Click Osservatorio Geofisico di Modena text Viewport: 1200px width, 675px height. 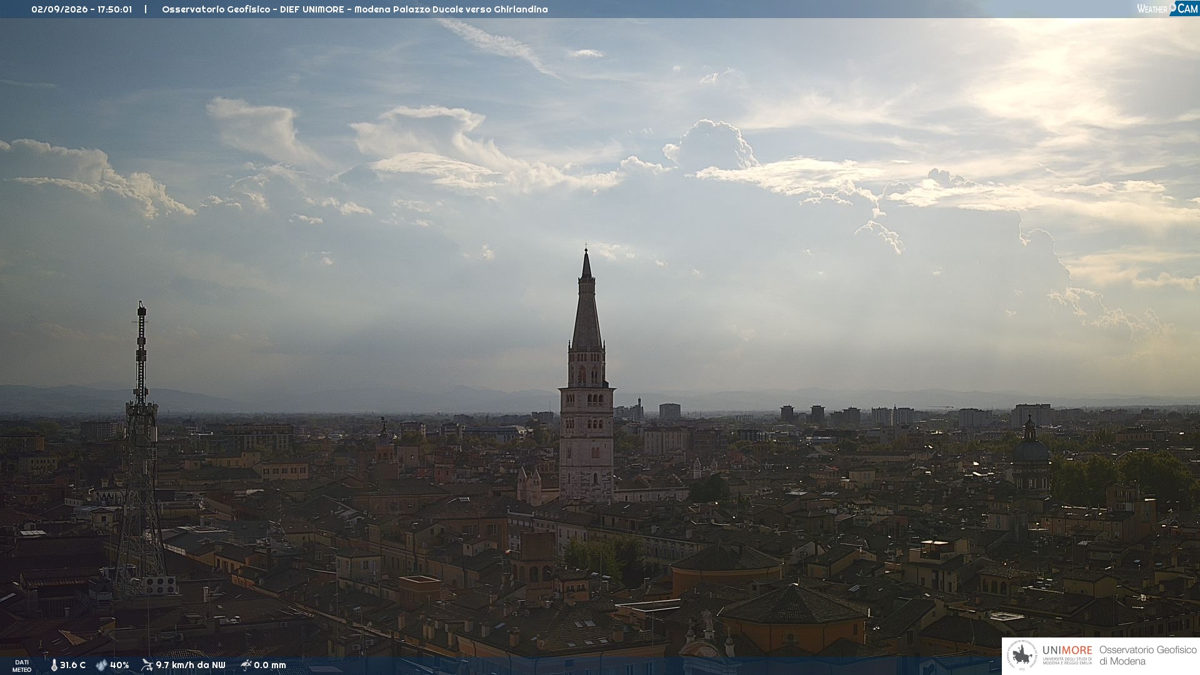tap(1147, 656)
